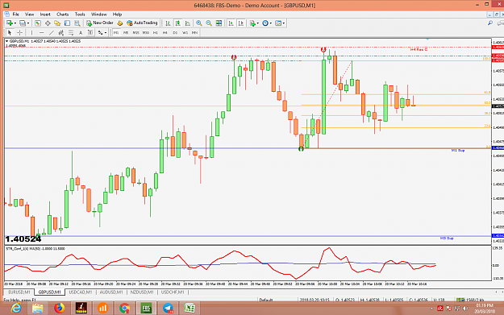
Task: Switch chart to Line Chart mode
Action: 188,23
